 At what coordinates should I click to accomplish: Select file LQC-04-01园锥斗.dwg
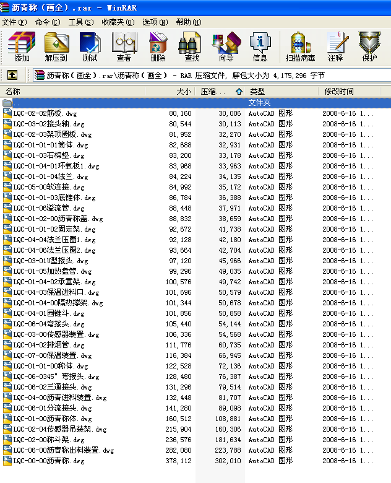pos(49,313)
